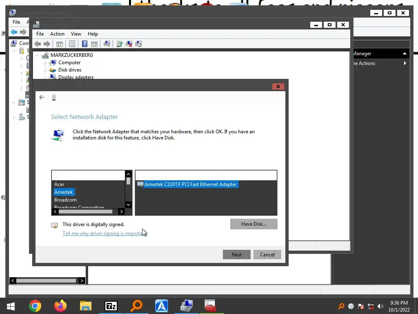This screenshot has width=418, height=314.
Task: Open Google Chrome from taskbar
Action: coord(35,306)
